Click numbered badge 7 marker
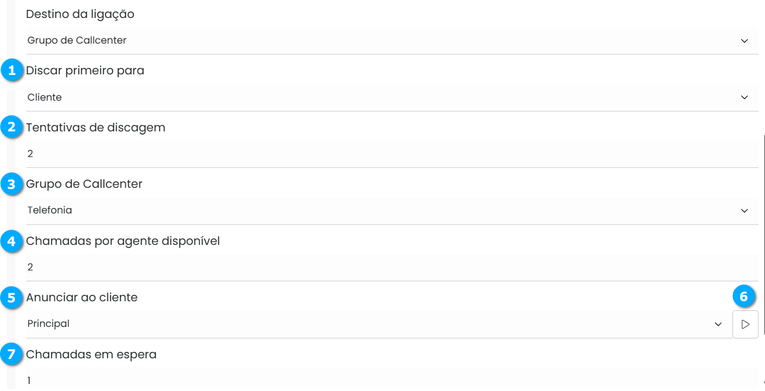The image size is (765, 391). click(12, 354)
